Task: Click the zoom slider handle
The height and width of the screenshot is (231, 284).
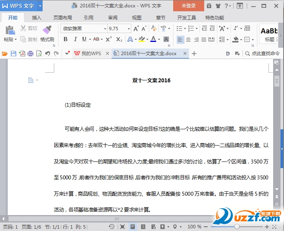Action: coord(237,227)
